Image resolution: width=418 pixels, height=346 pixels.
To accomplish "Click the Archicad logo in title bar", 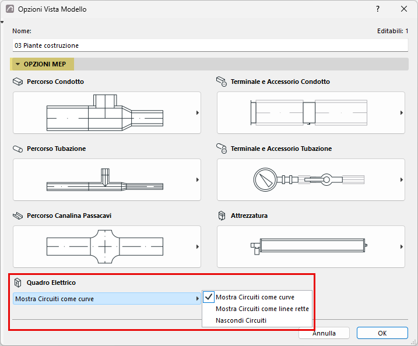I will point(10,9).
